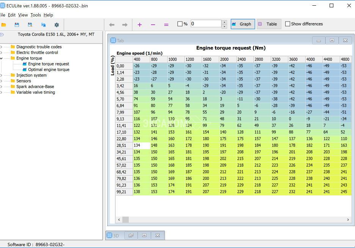355x248 pixels.
Task: Tick the Show differences checkbox
Action: (x=288, y=24)
